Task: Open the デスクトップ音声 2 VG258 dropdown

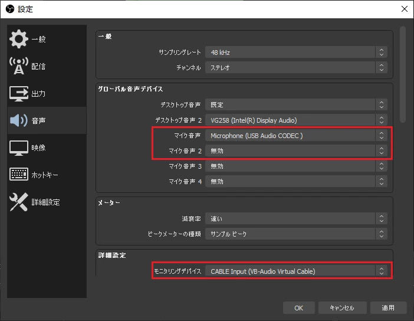Action: pos(296,120)
